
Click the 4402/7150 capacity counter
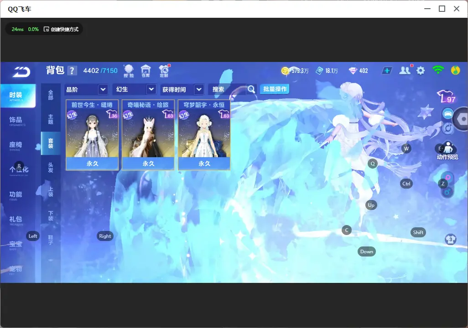pos(100,71)
